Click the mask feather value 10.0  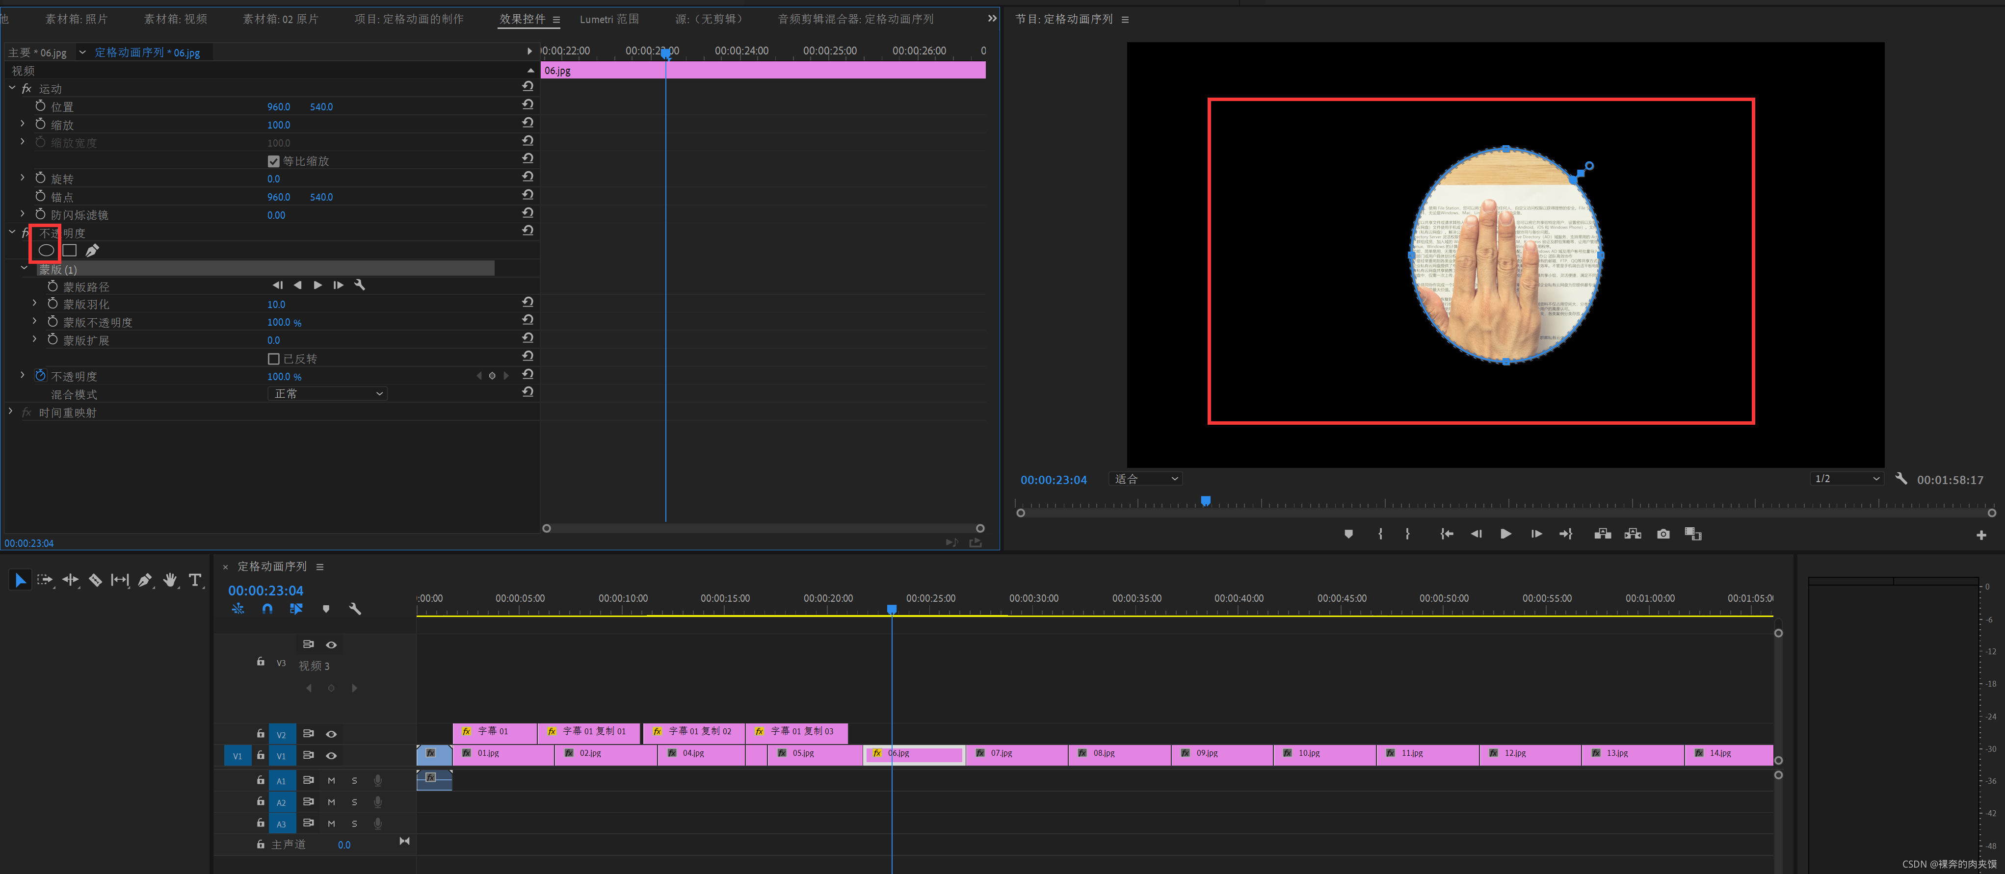276,304
